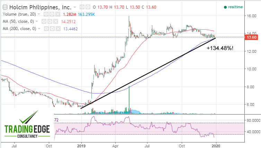Remove the MA 200 indicator with X
Screen dimensions: 261x148
pos(58,29)
